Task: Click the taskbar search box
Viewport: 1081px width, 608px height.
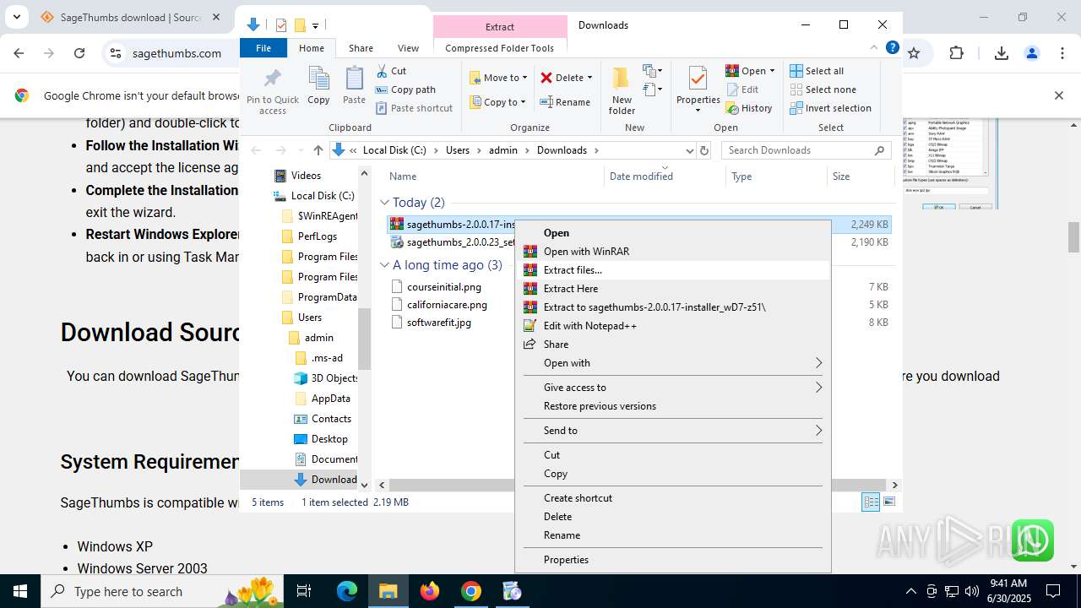Action: coord(160,591)
